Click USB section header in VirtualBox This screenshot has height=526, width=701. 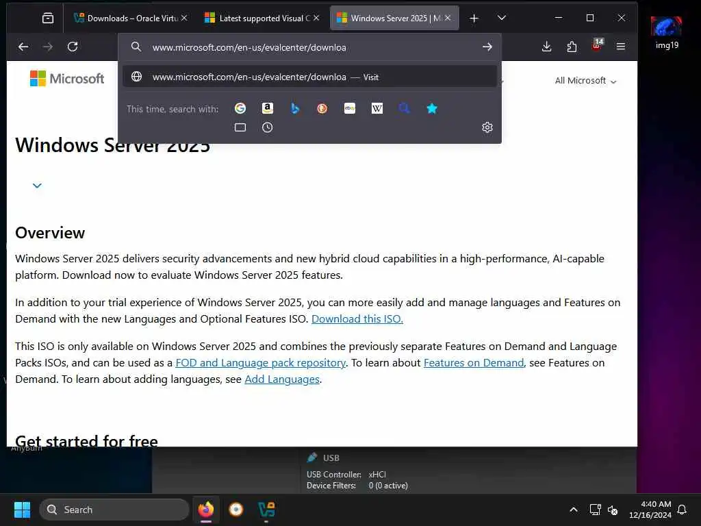coord(323,458)
